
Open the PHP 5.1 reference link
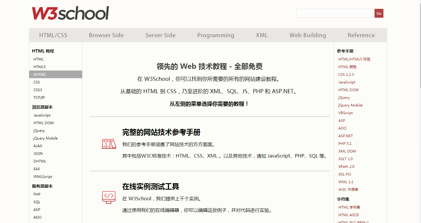pyautogui.click(x=345, y=144)
